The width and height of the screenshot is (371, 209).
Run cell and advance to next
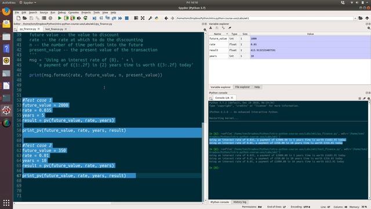(x=72, y=18)
